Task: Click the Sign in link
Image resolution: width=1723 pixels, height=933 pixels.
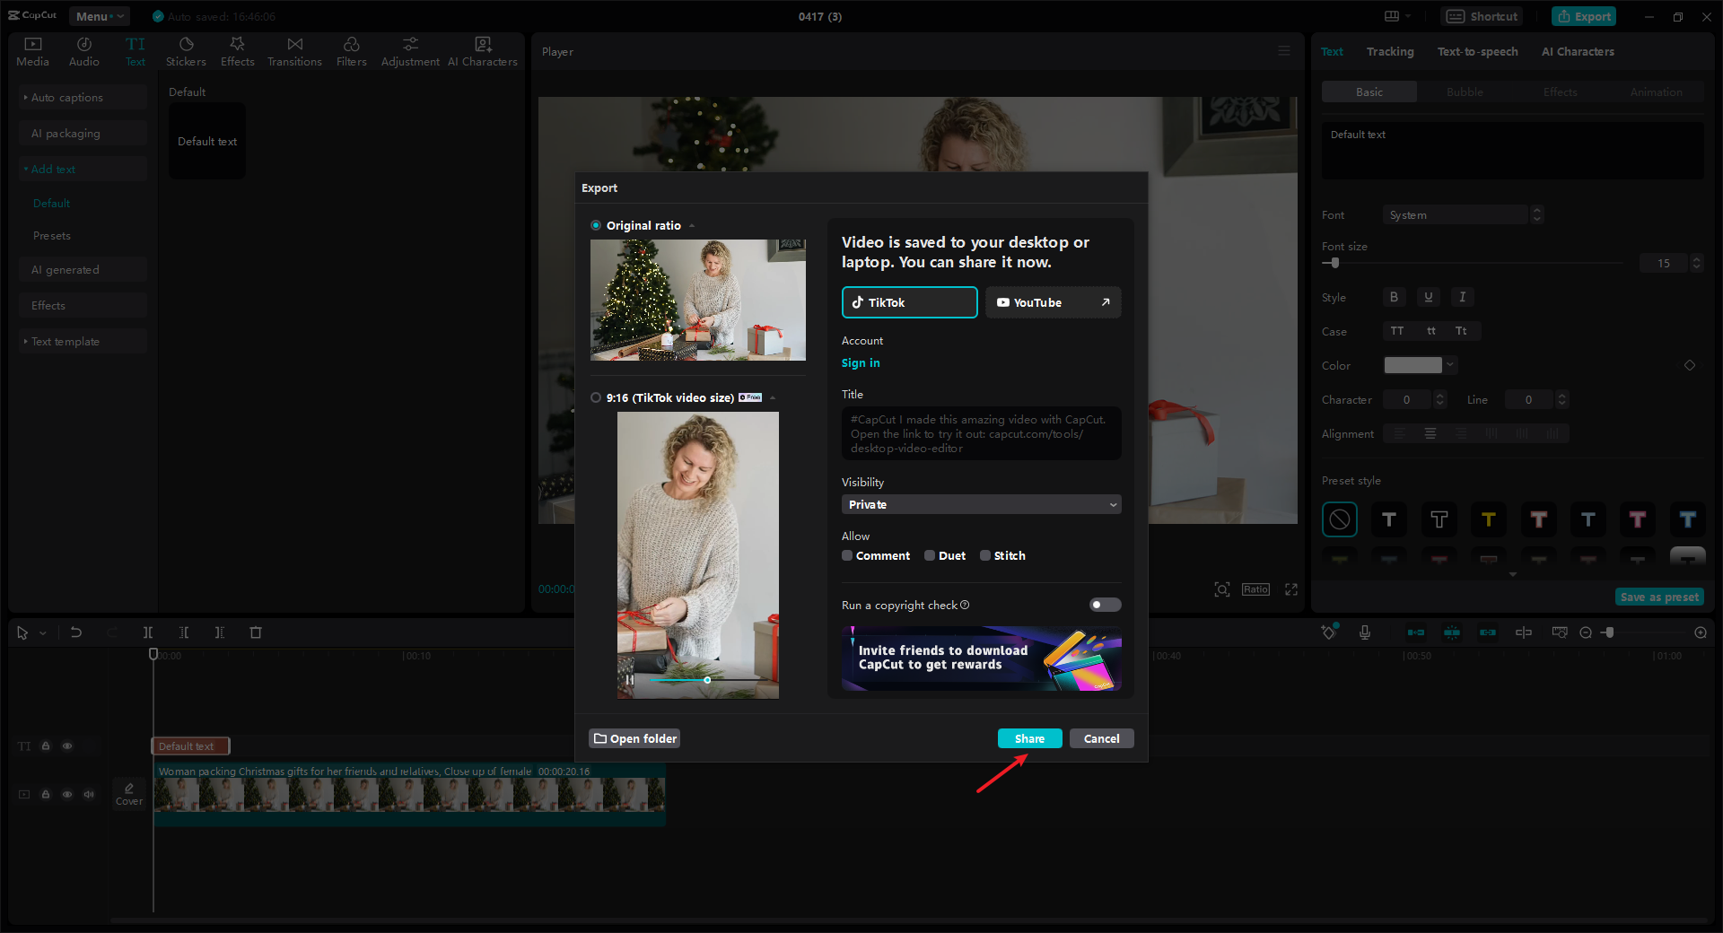Action: (x=860, y=362)
